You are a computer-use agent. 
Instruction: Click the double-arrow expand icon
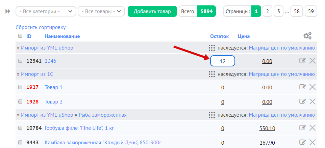(x=8, y=11)
